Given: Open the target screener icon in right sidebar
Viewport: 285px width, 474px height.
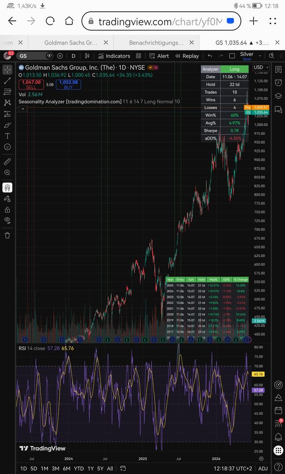Looking at the screenshot, I should 278,385.
